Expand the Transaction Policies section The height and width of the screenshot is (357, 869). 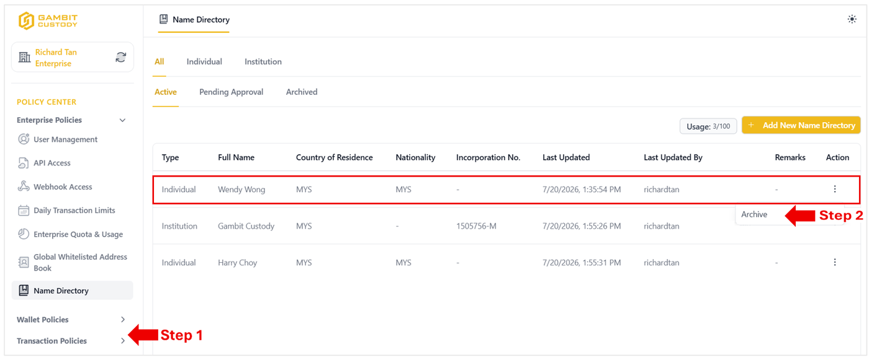point(122,341)
